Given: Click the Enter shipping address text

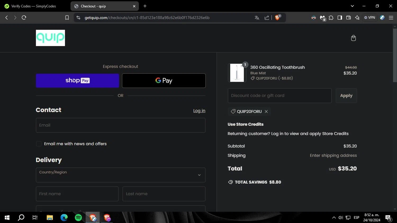Looking at the screenshot, I should pyautogui.click(x=333, y=156).
